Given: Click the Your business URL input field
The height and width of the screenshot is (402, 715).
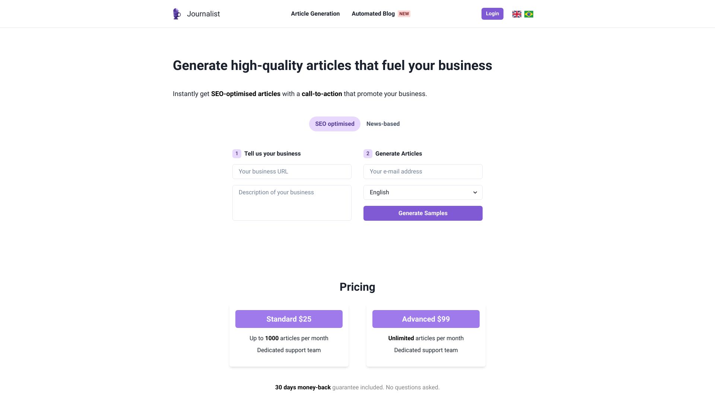Looking at the screenshot, I should [292, 171].
